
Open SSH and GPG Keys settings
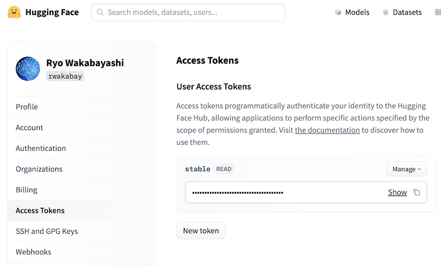click(47, 231)
